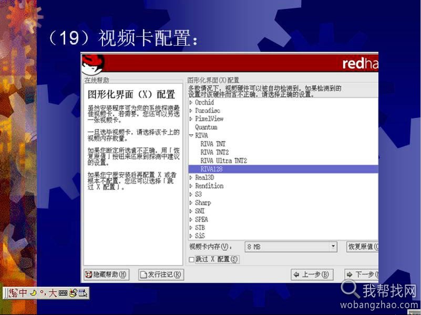Click the Sharp label in card list
Viewport: 421px width, 315px height.
(203, 203)
